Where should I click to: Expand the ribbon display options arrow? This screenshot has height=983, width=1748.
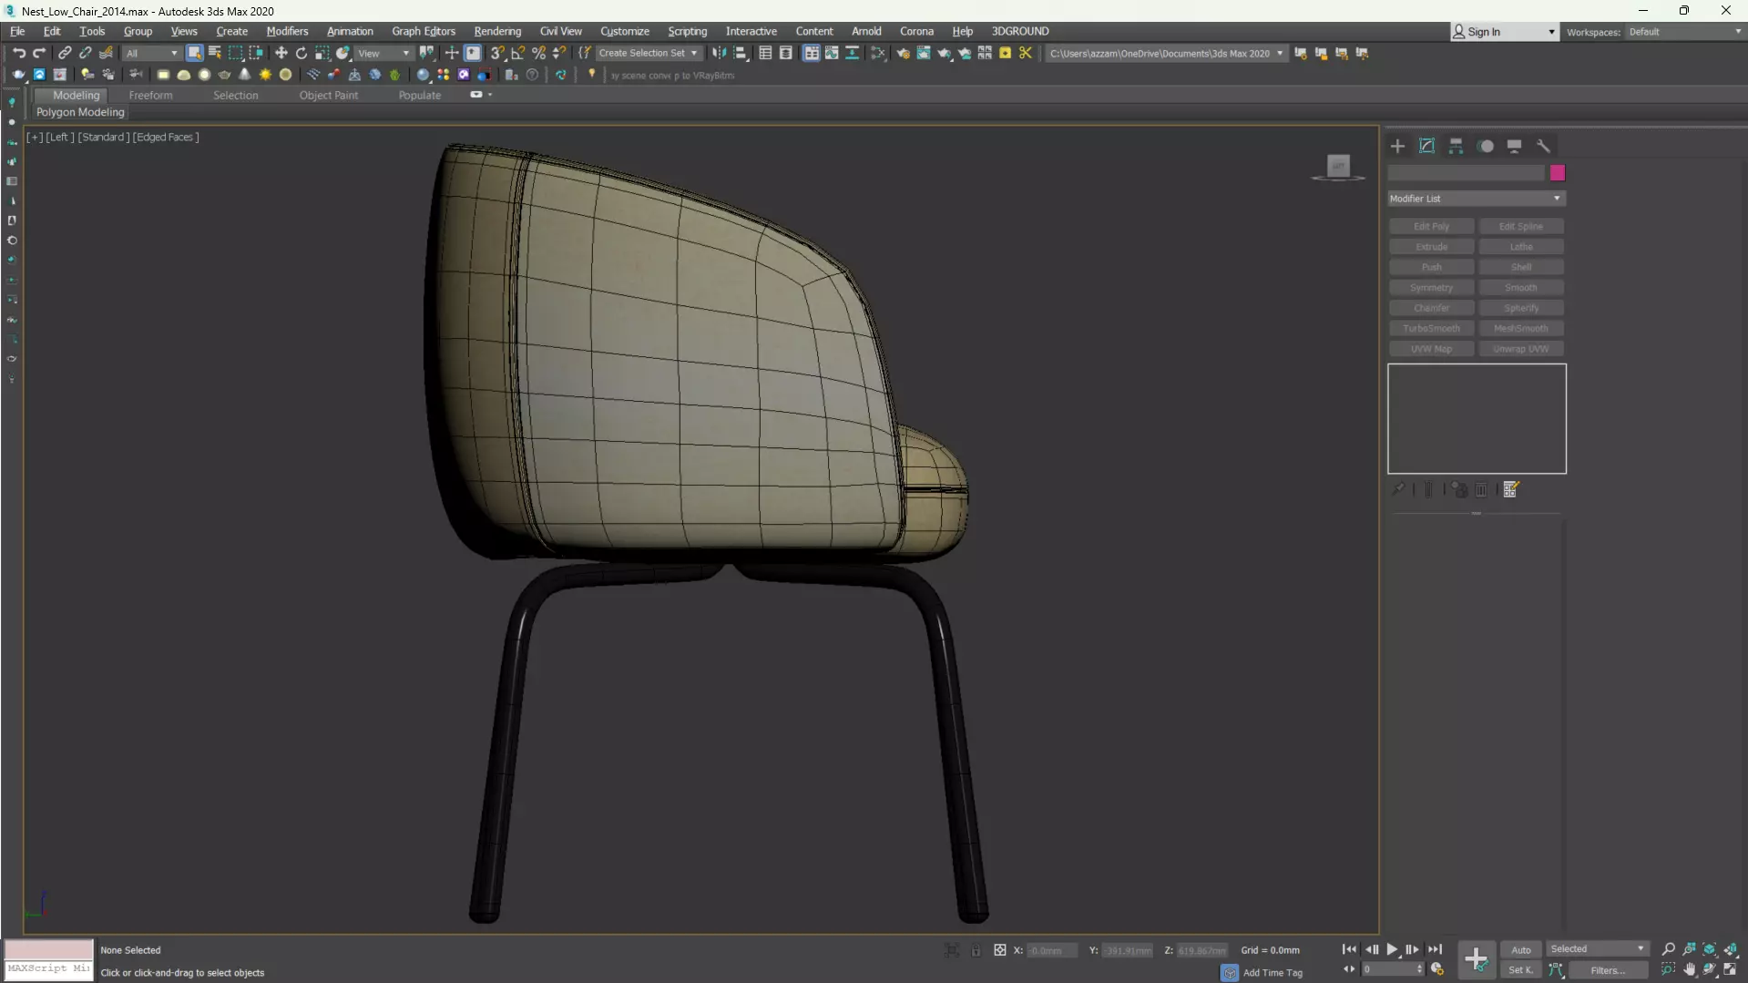tap(490, 95)
